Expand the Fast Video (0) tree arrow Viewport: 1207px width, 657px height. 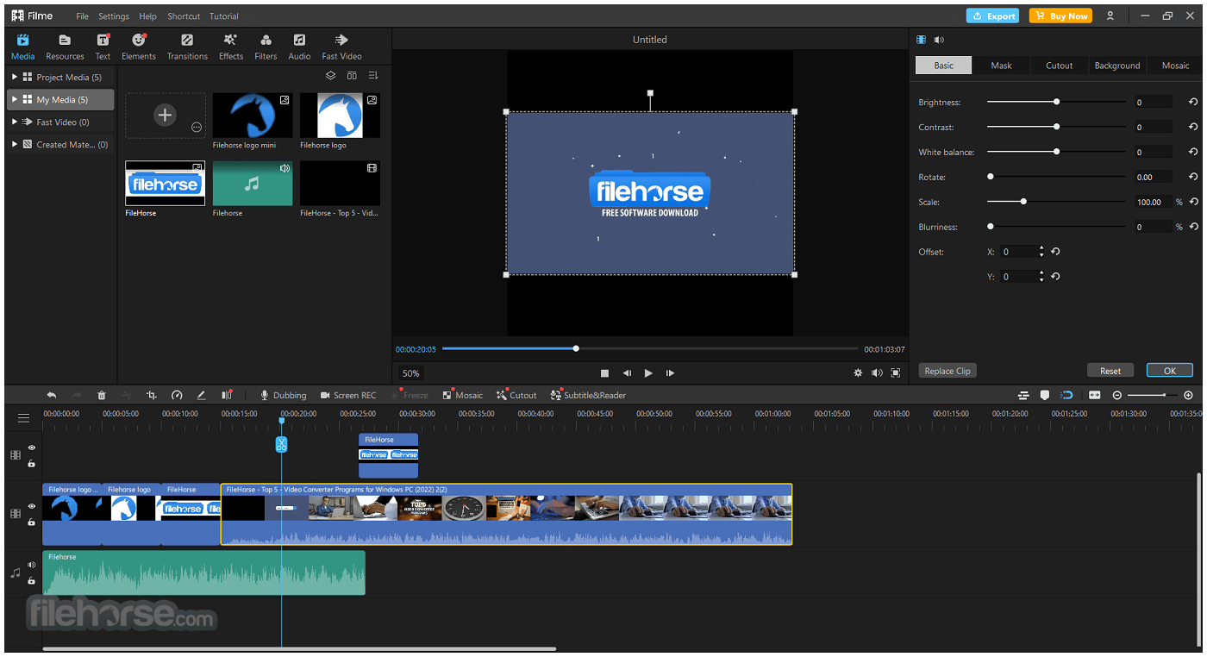click(x=15, y=122)
